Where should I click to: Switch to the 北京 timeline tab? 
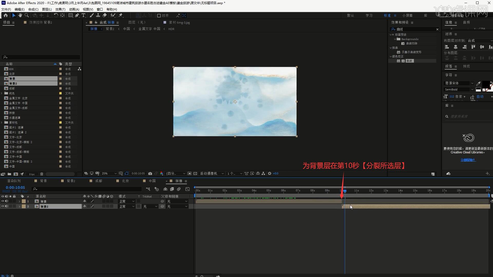[125, 181]
